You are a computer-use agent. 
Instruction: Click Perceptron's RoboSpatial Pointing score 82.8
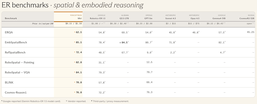[x=79, y=62]
